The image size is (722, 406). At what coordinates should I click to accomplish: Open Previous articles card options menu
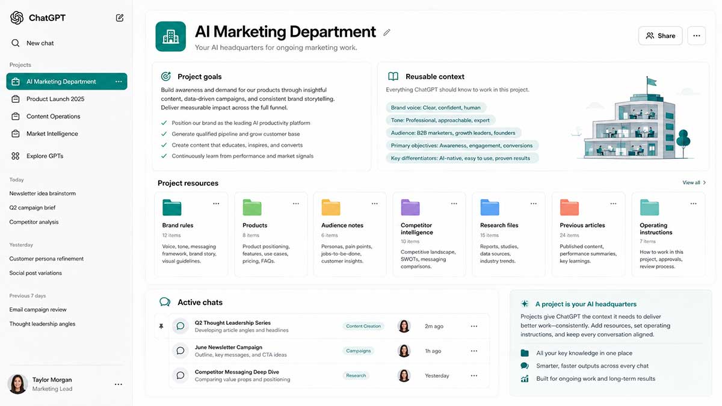point(613,204)
